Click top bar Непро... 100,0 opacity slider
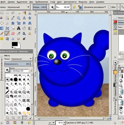The height and width of the screenshot is (125, 124). click(40, 7)
